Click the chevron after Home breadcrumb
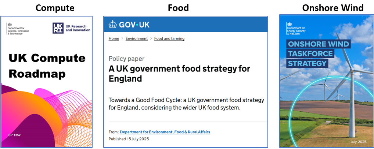 click(x=122, y=38)
